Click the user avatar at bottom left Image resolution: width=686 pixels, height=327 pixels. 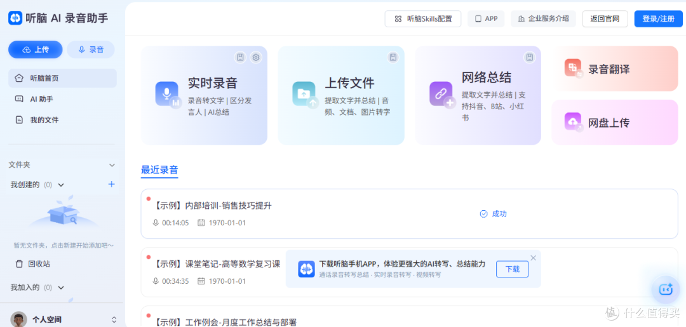pyautogui.click(x=18, y=319)
